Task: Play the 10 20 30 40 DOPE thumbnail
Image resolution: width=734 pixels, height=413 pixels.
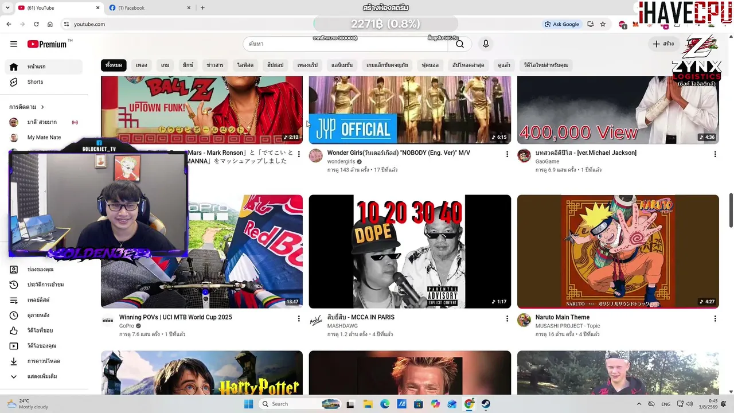Action: (410, 251)
